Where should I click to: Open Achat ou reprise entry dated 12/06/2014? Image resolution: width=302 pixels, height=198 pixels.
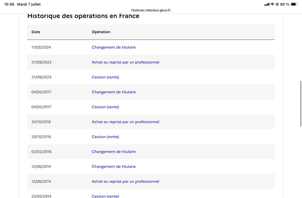(125, 181)
